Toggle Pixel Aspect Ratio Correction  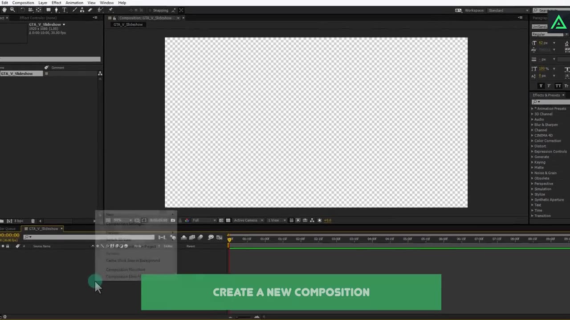[x=291, y=220]
